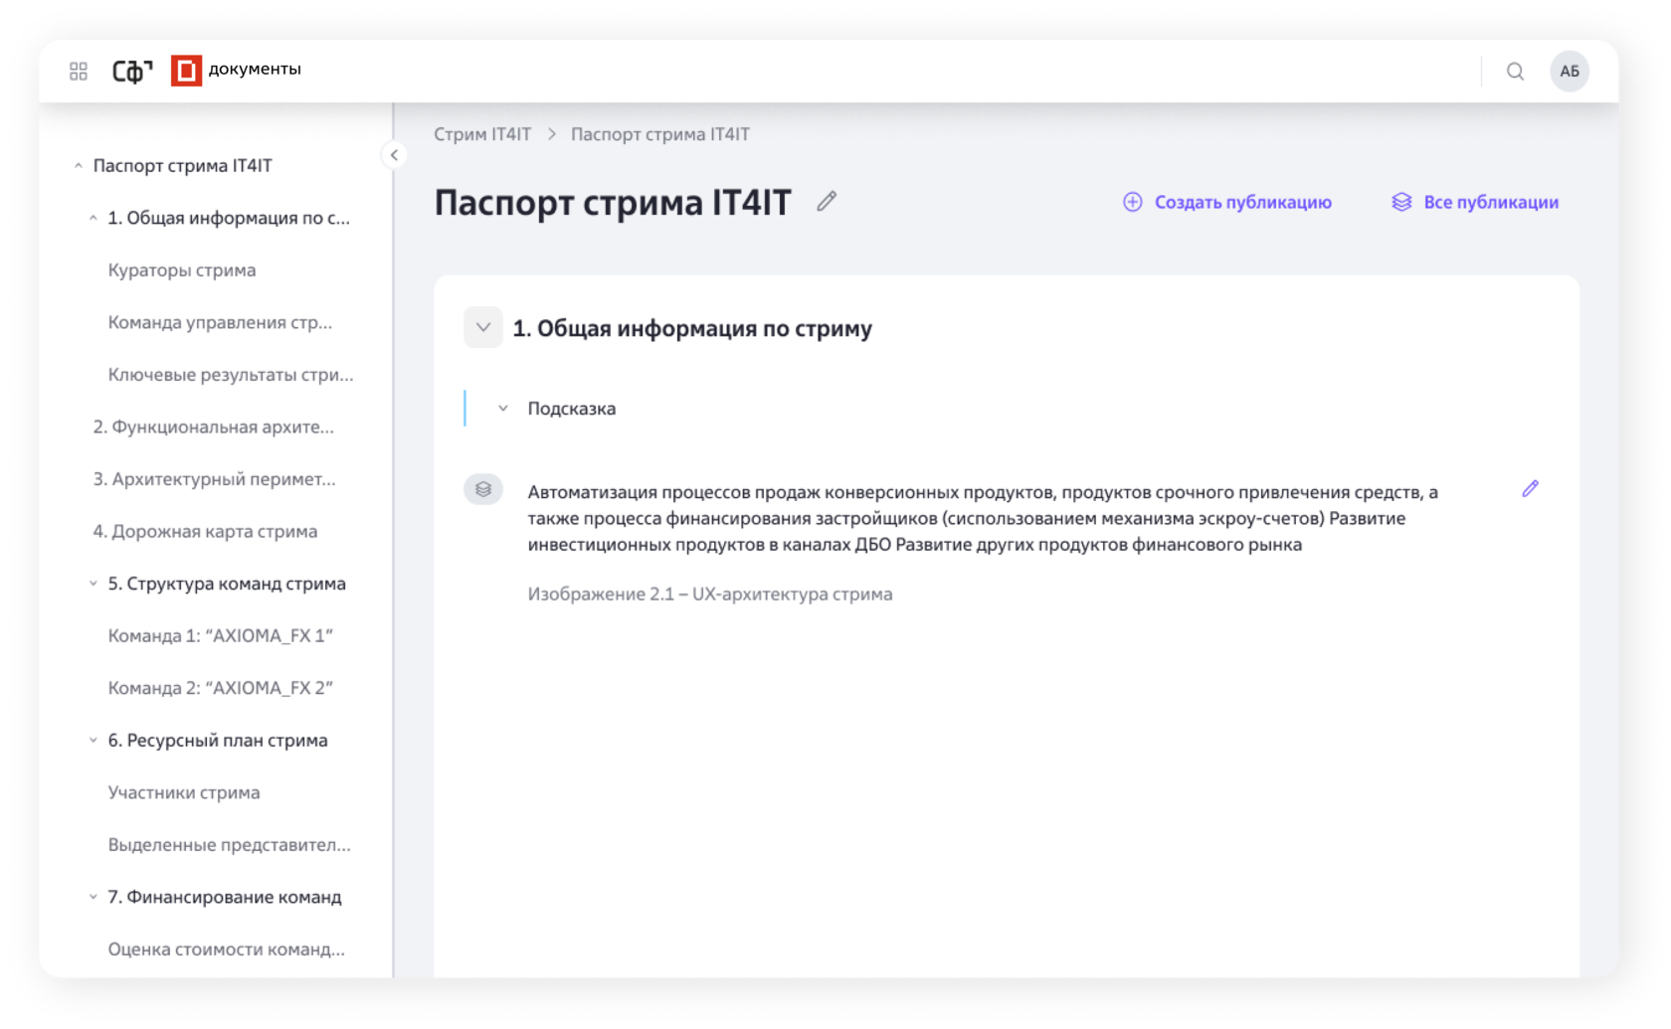Click the СФ logo
This screenshot has height=1029, width=1671.
132,71
